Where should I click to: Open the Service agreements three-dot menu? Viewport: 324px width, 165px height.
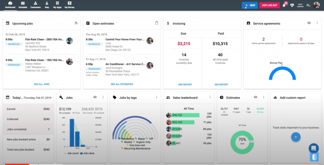[x=317, y=23]
